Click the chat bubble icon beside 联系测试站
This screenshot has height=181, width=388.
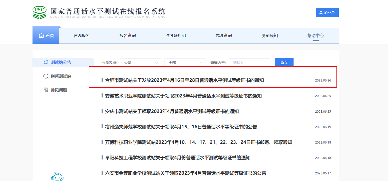click(x=46, y=76)
